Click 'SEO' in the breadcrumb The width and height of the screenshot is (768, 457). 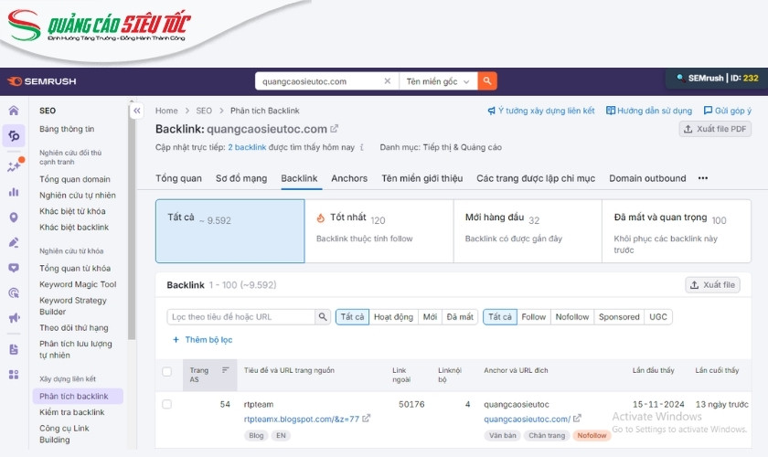click(x=204, y=111)
